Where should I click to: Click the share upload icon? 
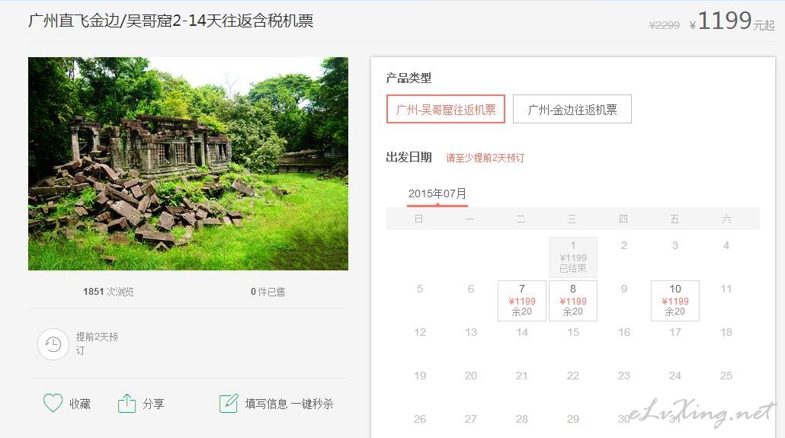[127, 403]
